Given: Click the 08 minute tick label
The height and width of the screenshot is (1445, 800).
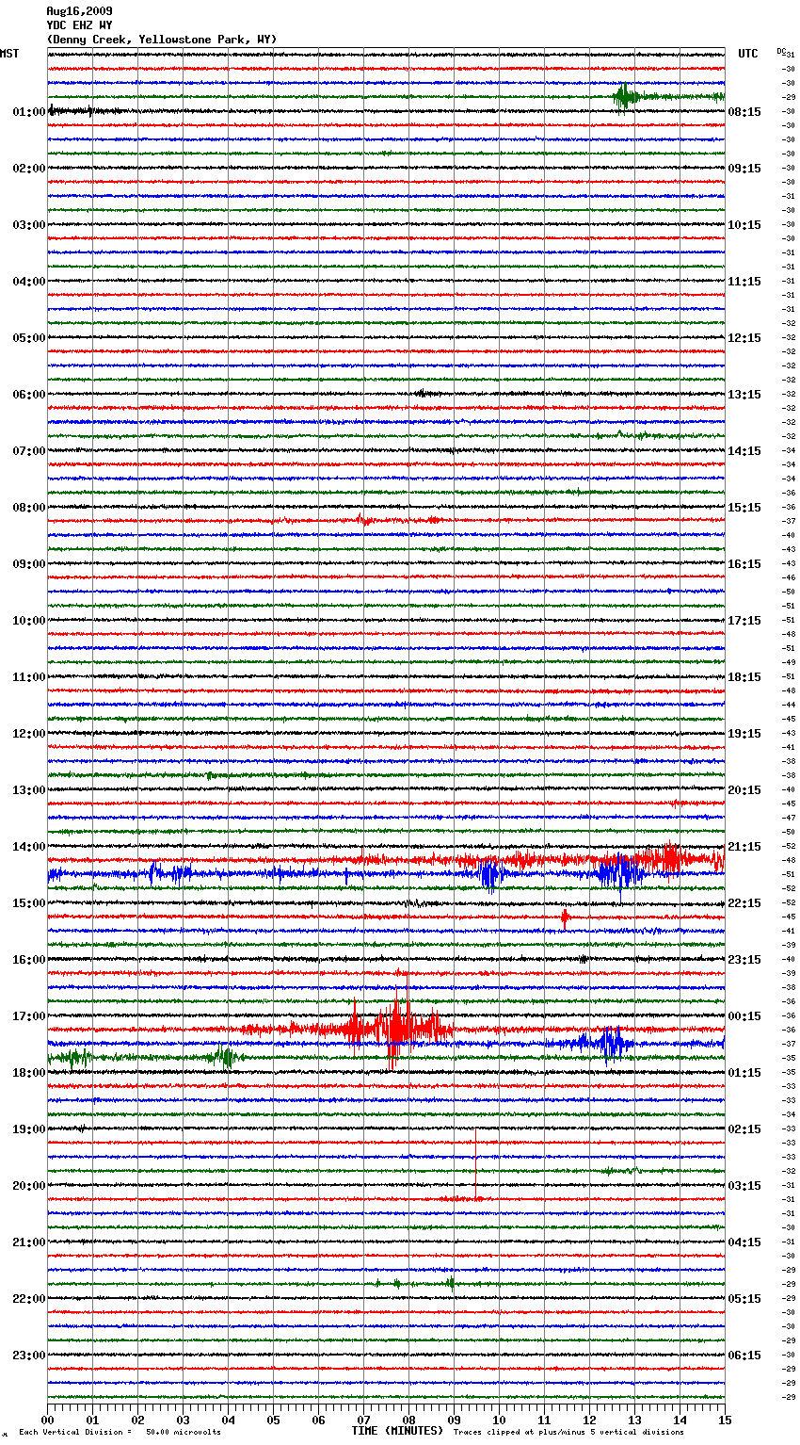Looking at the screenshot, I should (x=408, y=1420).
